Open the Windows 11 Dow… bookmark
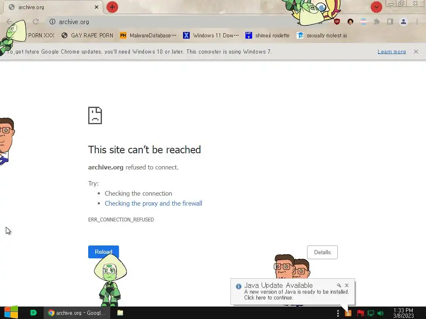 [211, 36]
